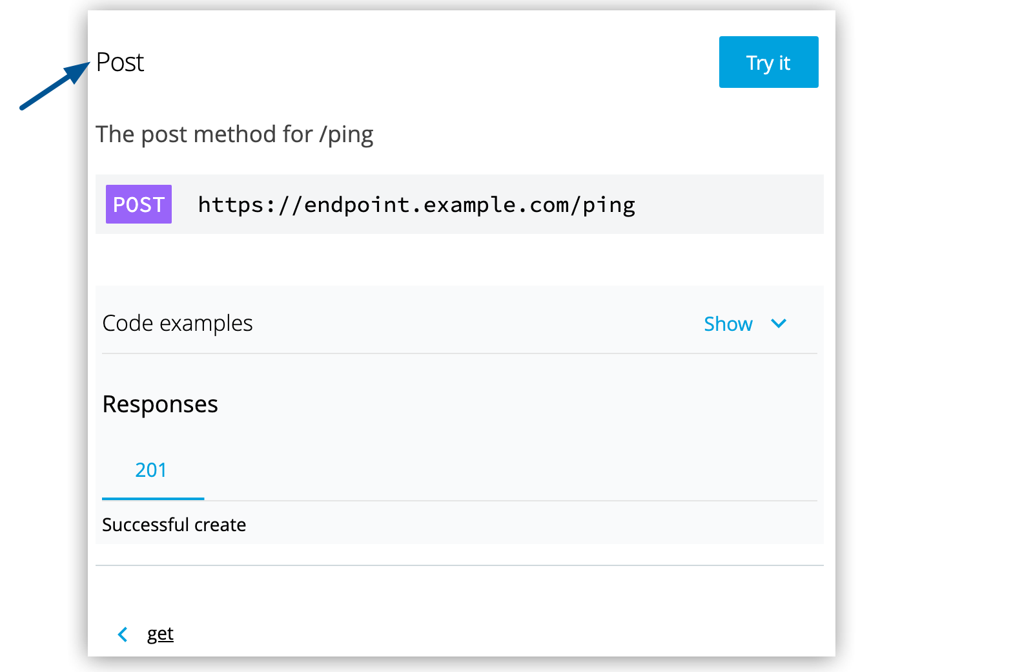Click the Code examples label
Screen dimensions: 1033x672
tap(177, 323)
